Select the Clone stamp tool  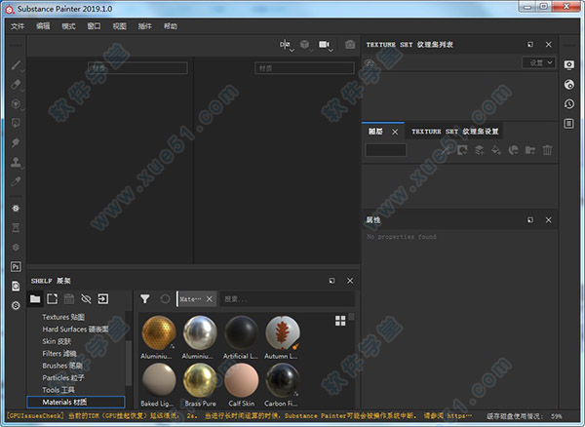[x=16, y=162]
